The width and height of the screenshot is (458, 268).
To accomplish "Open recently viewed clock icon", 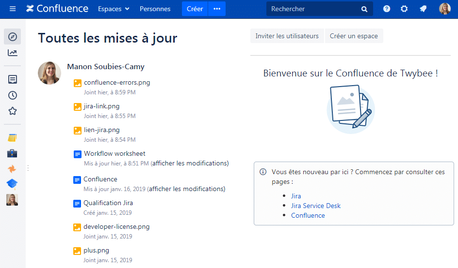I will tap(12, 95).
